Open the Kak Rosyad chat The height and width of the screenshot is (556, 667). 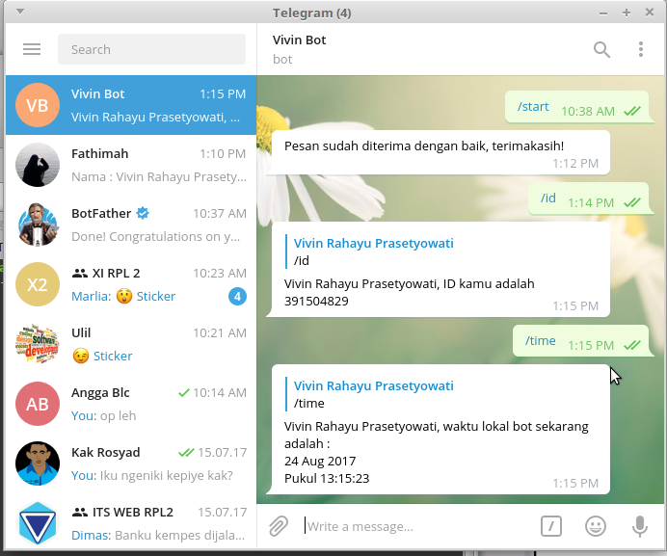[x=131, y=463]
